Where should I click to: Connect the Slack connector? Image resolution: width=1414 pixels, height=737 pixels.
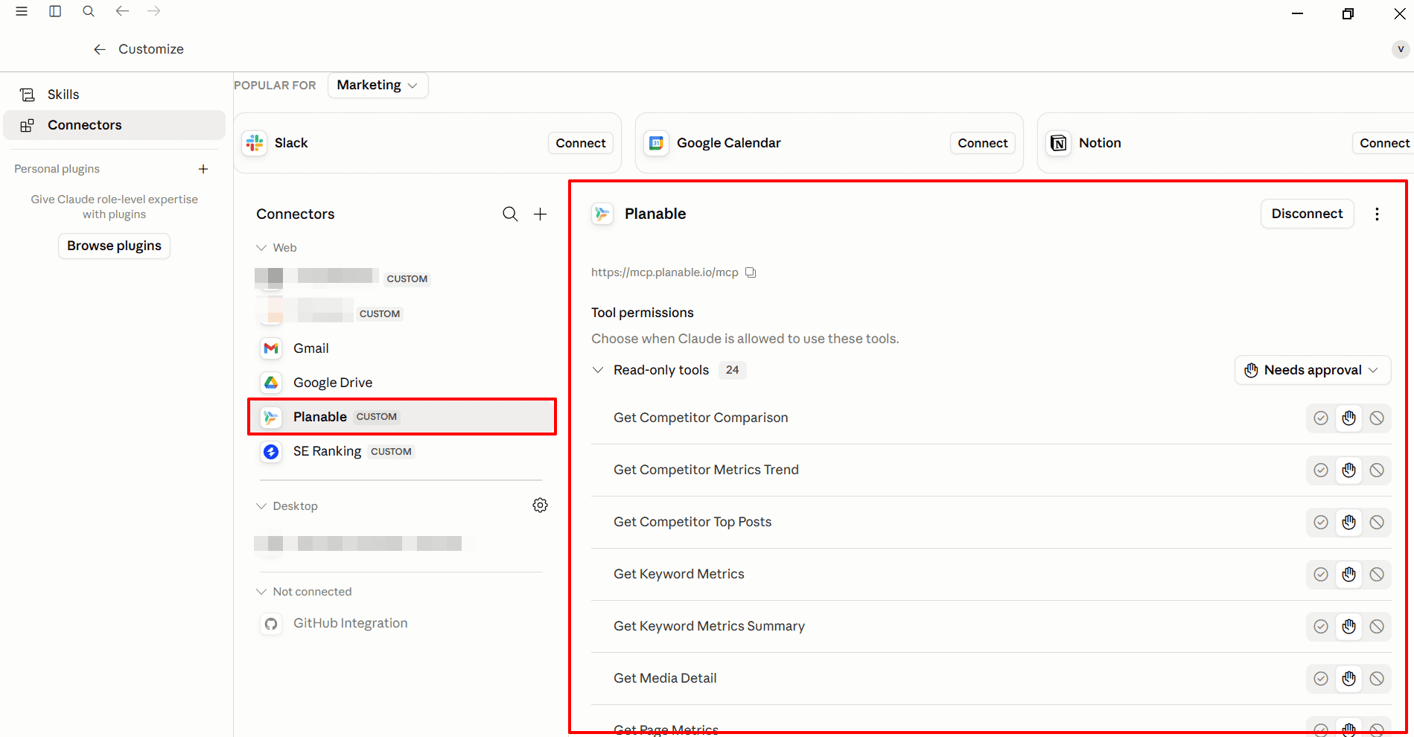[x=581, y=143]
